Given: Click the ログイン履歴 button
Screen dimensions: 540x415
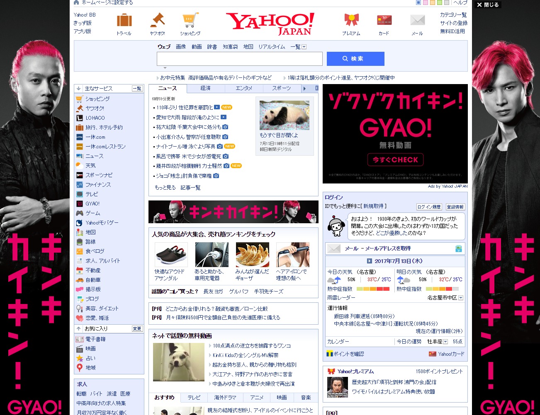Looking at the screenshot, I should [x=429, y=207].
